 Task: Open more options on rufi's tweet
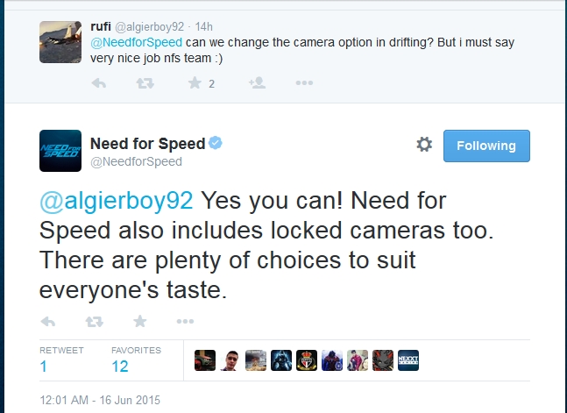[x=304, y=83]
